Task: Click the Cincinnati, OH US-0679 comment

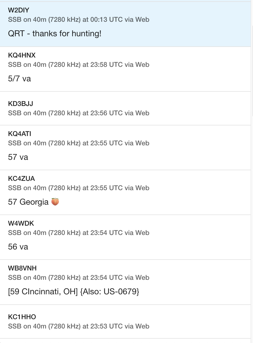Action: [x=74, y=292]
